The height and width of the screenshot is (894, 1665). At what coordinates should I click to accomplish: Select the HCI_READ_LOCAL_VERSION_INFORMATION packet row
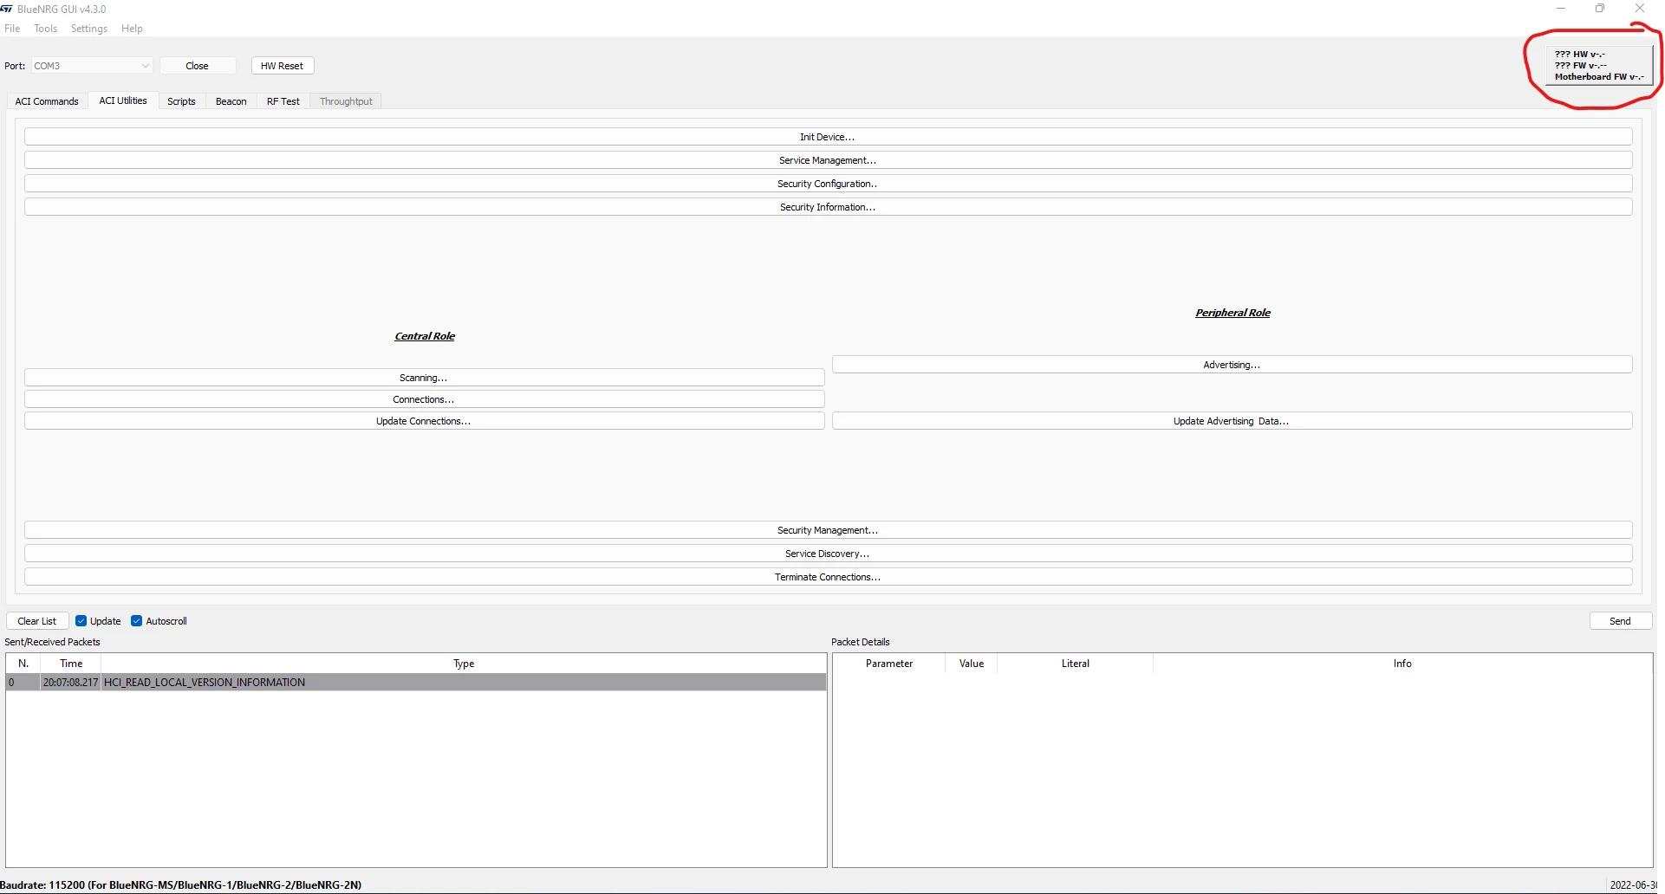416,683
